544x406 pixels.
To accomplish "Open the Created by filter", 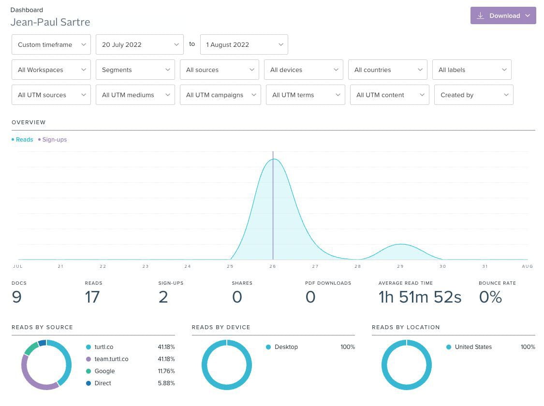I will [x=473, y=95].
